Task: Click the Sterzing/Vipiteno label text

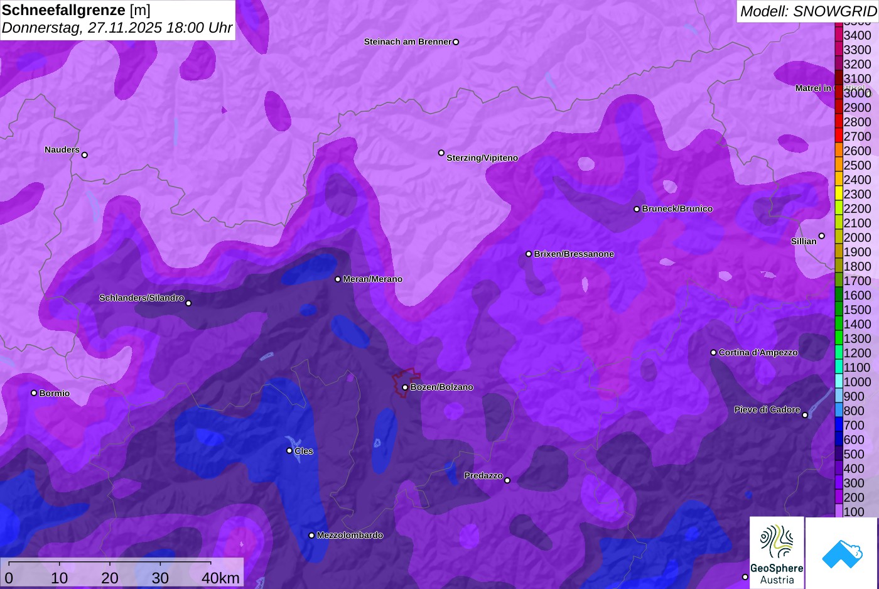Action: click(482, 158)
